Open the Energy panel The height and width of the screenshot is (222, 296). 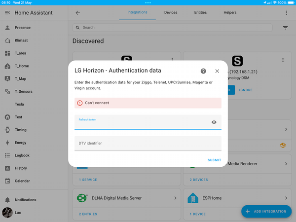coord(34,143)
